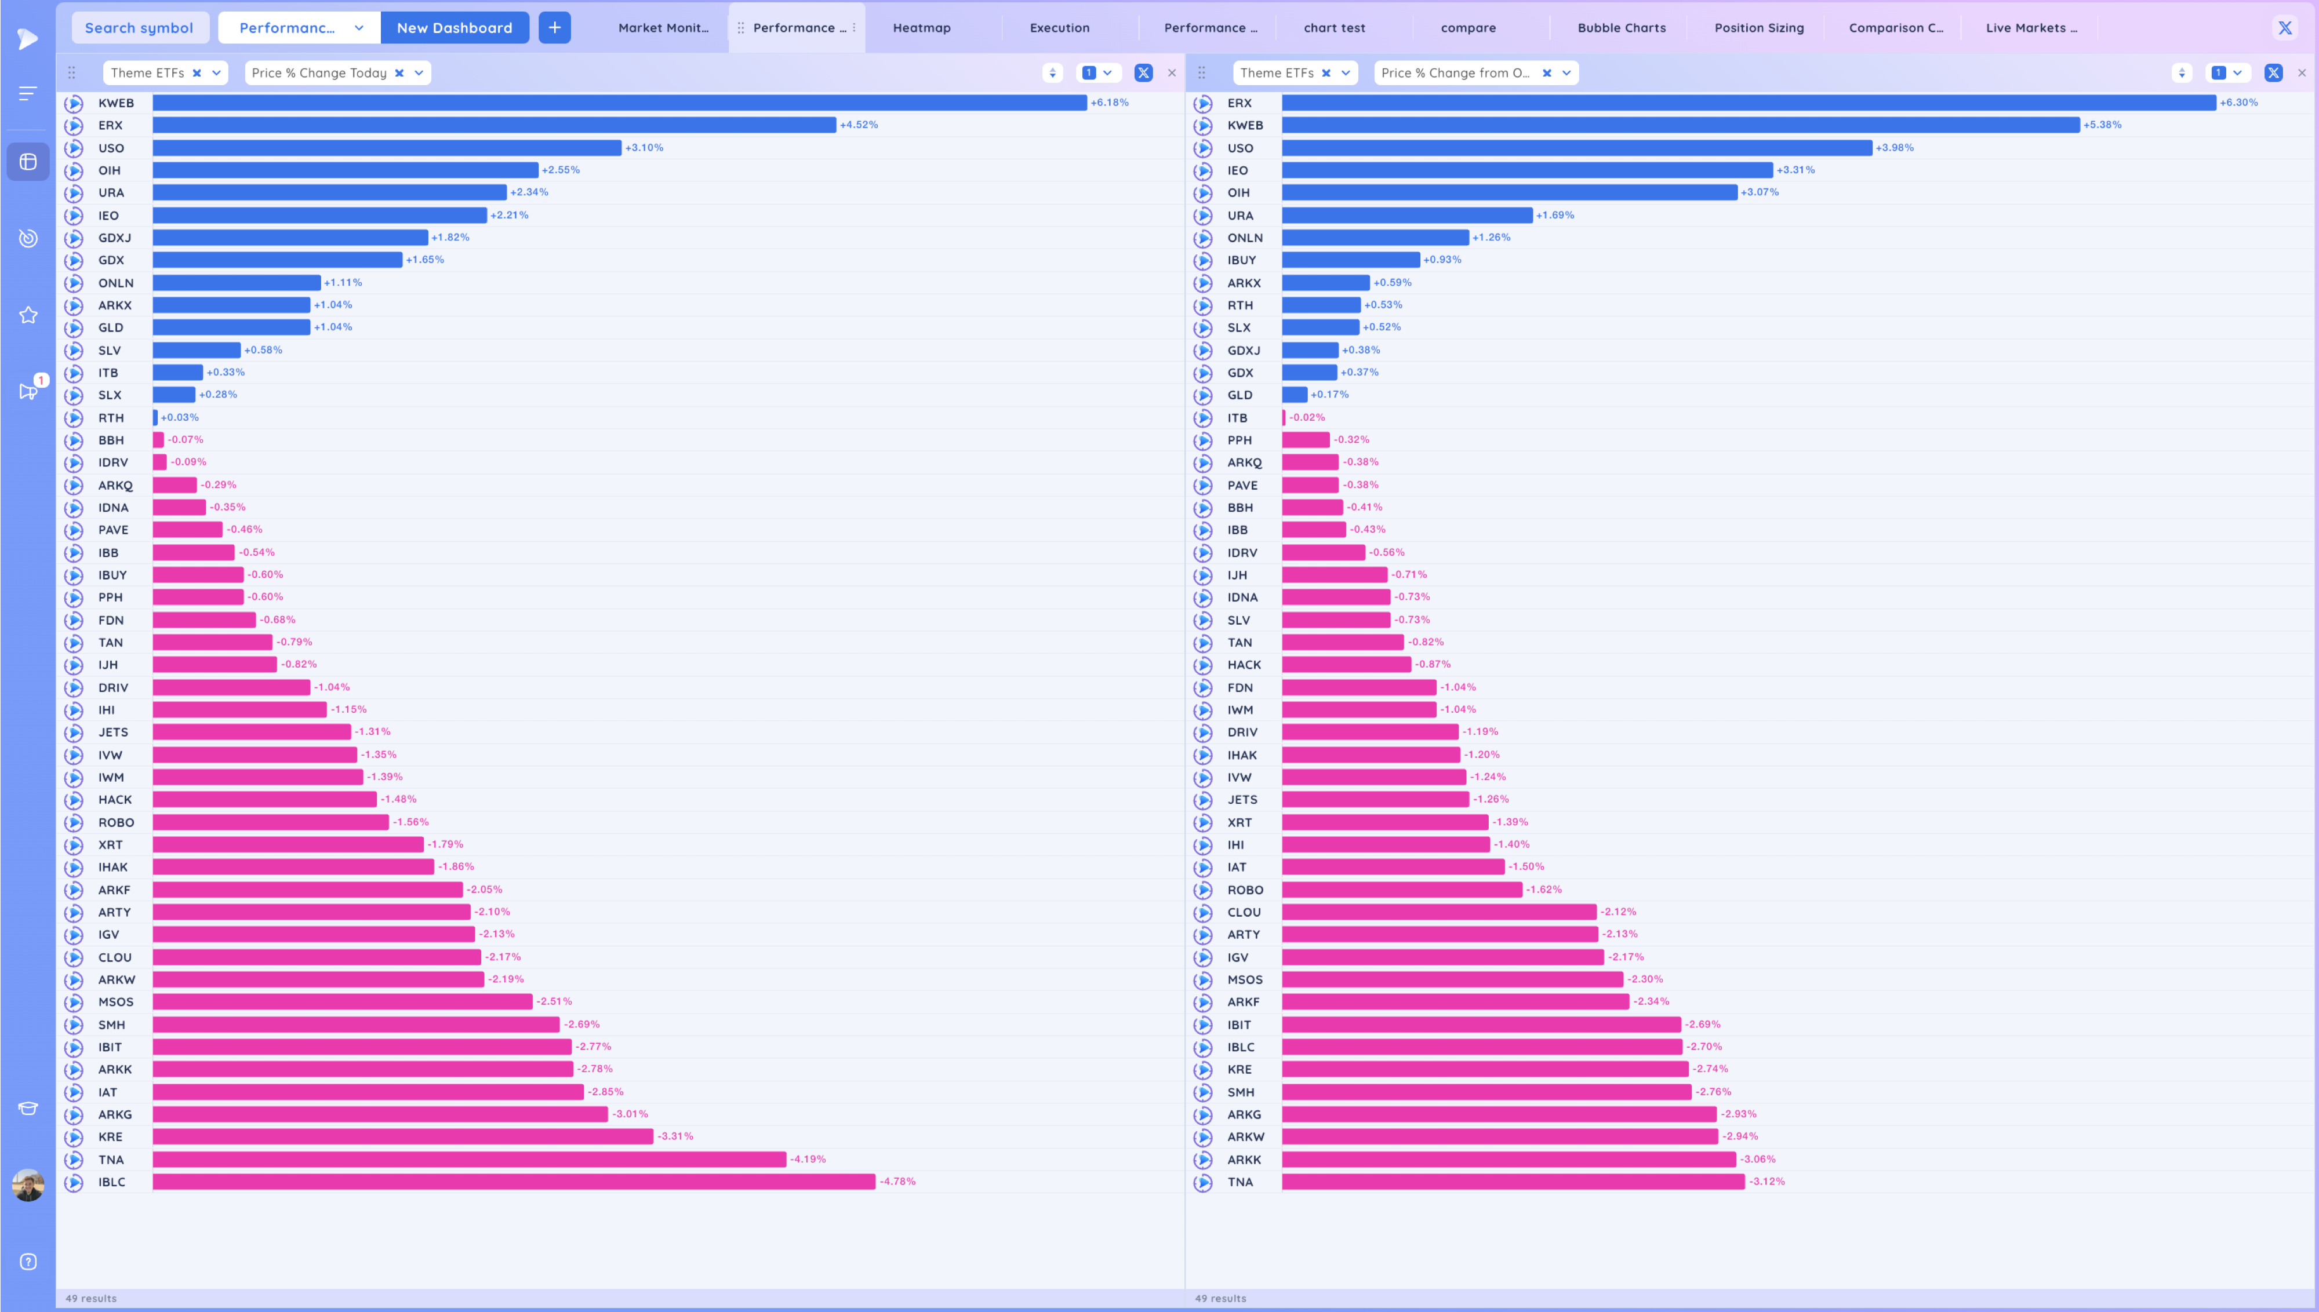This screenshot has width=2319, height=1312.
Task: Click the dashboards icon in left sidebar
Action: [x=28, y=162]
